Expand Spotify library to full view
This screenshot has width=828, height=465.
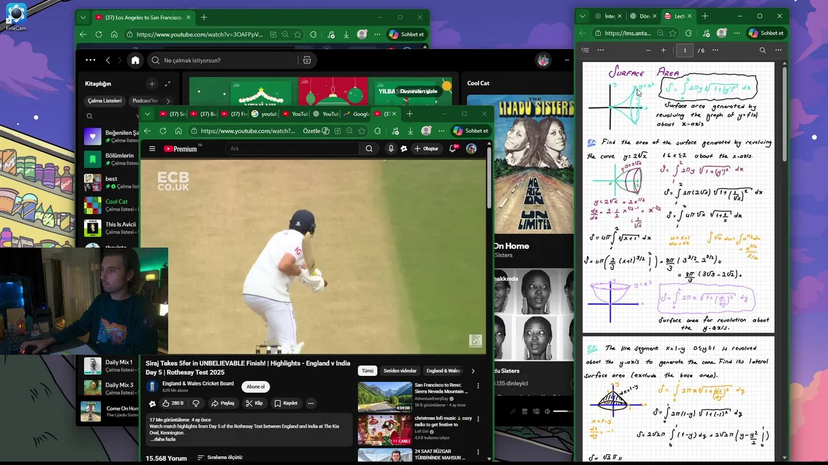point(168,83)
